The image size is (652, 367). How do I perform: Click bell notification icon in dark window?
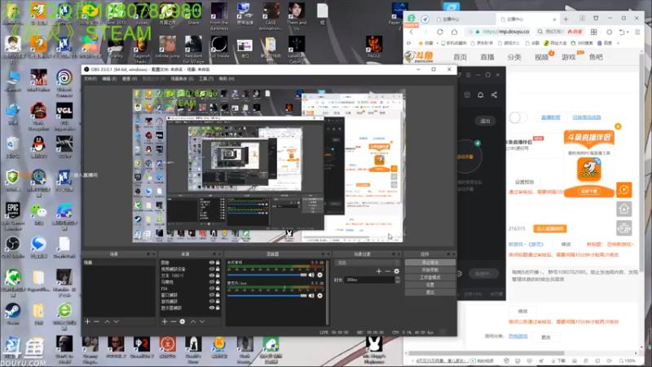(480, 95)
